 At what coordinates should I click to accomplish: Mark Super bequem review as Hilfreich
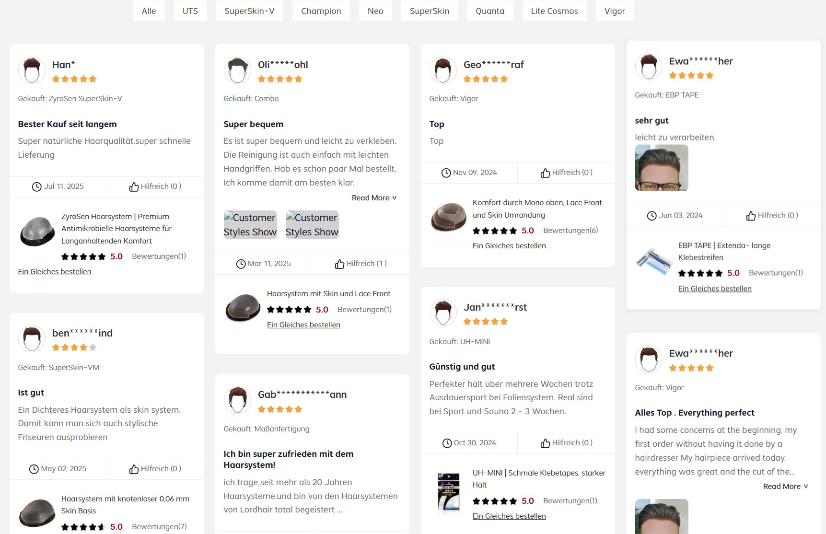361,264
